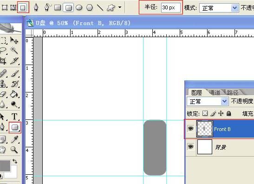254x184 pixels.
Task: Enable lock transparent pixels
Action: (205, 113)
